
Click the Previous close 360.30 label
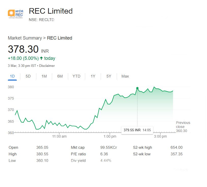pyautogui.click(x=183, y=127)
